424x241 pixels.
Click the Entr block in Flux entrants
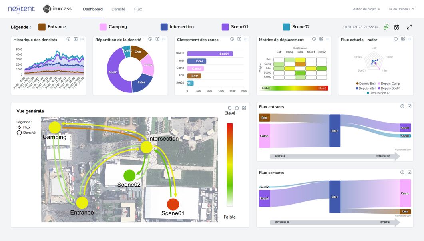point(265,118)
